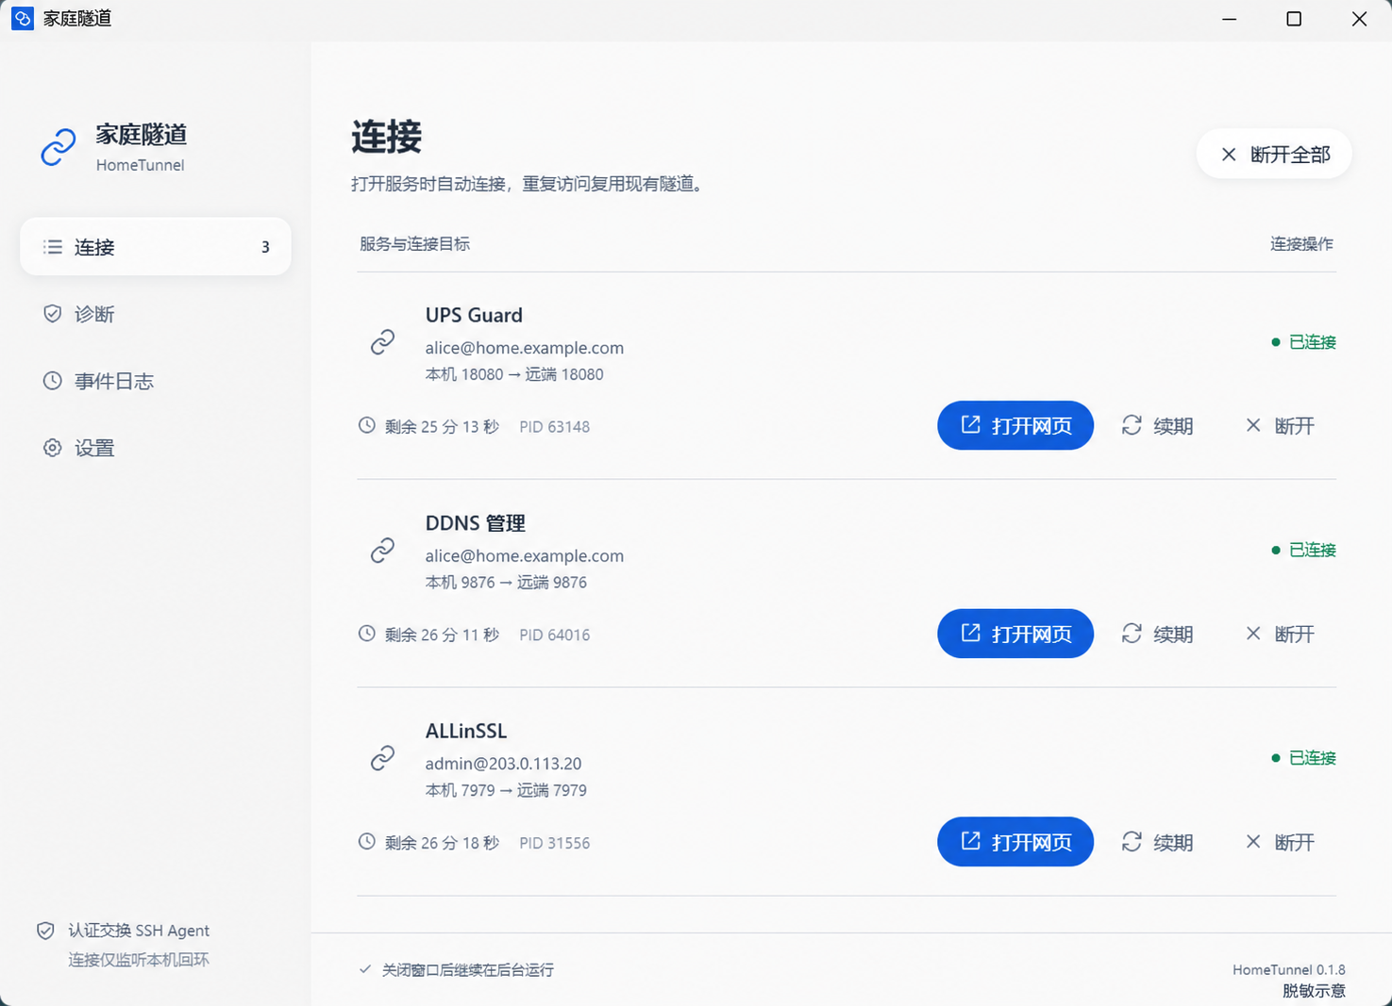Click the HomeTunnel 0.1.8 version text

click(x=1289, y=969)
